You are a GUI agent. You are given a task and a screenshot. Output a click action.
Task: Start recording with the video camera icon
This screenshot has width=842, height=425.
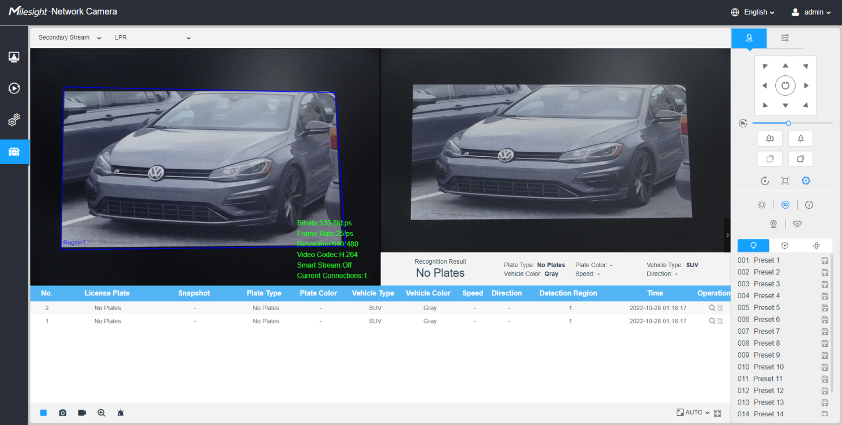pyautogui.click(x=82, y=413)
